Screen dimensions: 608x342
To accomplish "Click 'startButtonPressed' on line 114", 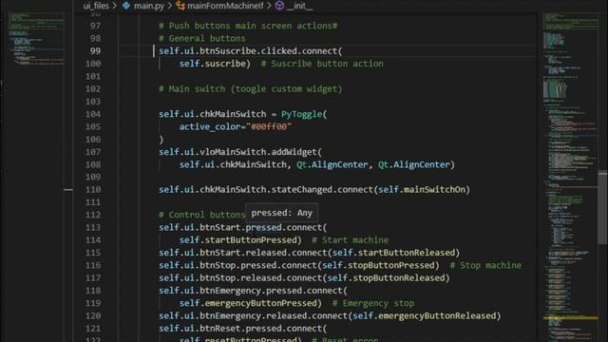I will tap(251, 240).
